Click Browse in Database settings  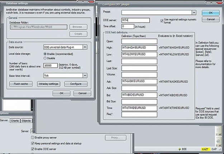[78, 27]
